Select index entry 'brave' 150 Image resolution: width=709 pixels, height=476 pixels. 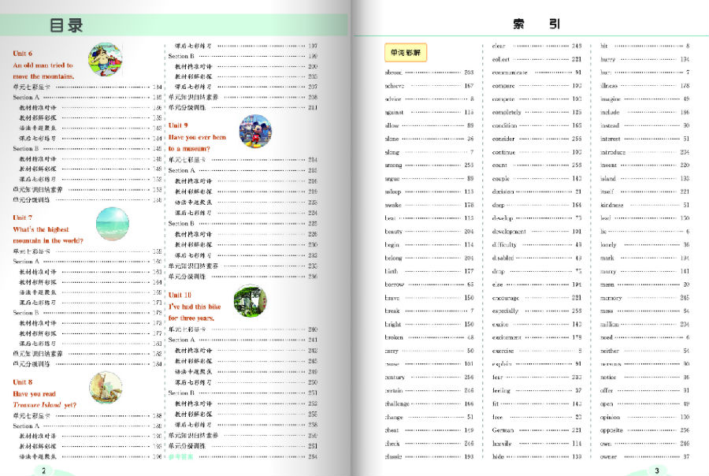[x=429, y=298]
